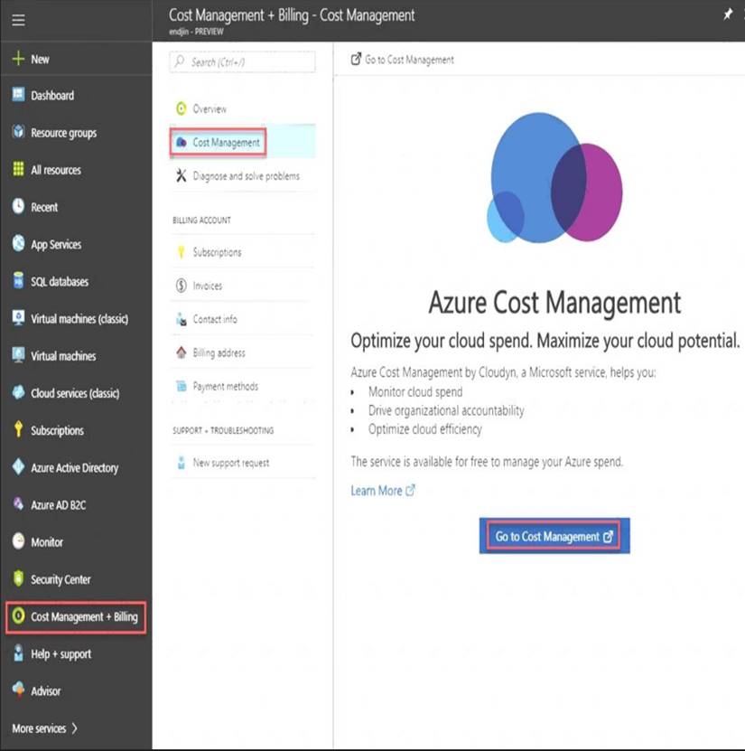This screenshot has height=751, width=745.
Task: Select the App Services globe icon
Action: [18, 243]
